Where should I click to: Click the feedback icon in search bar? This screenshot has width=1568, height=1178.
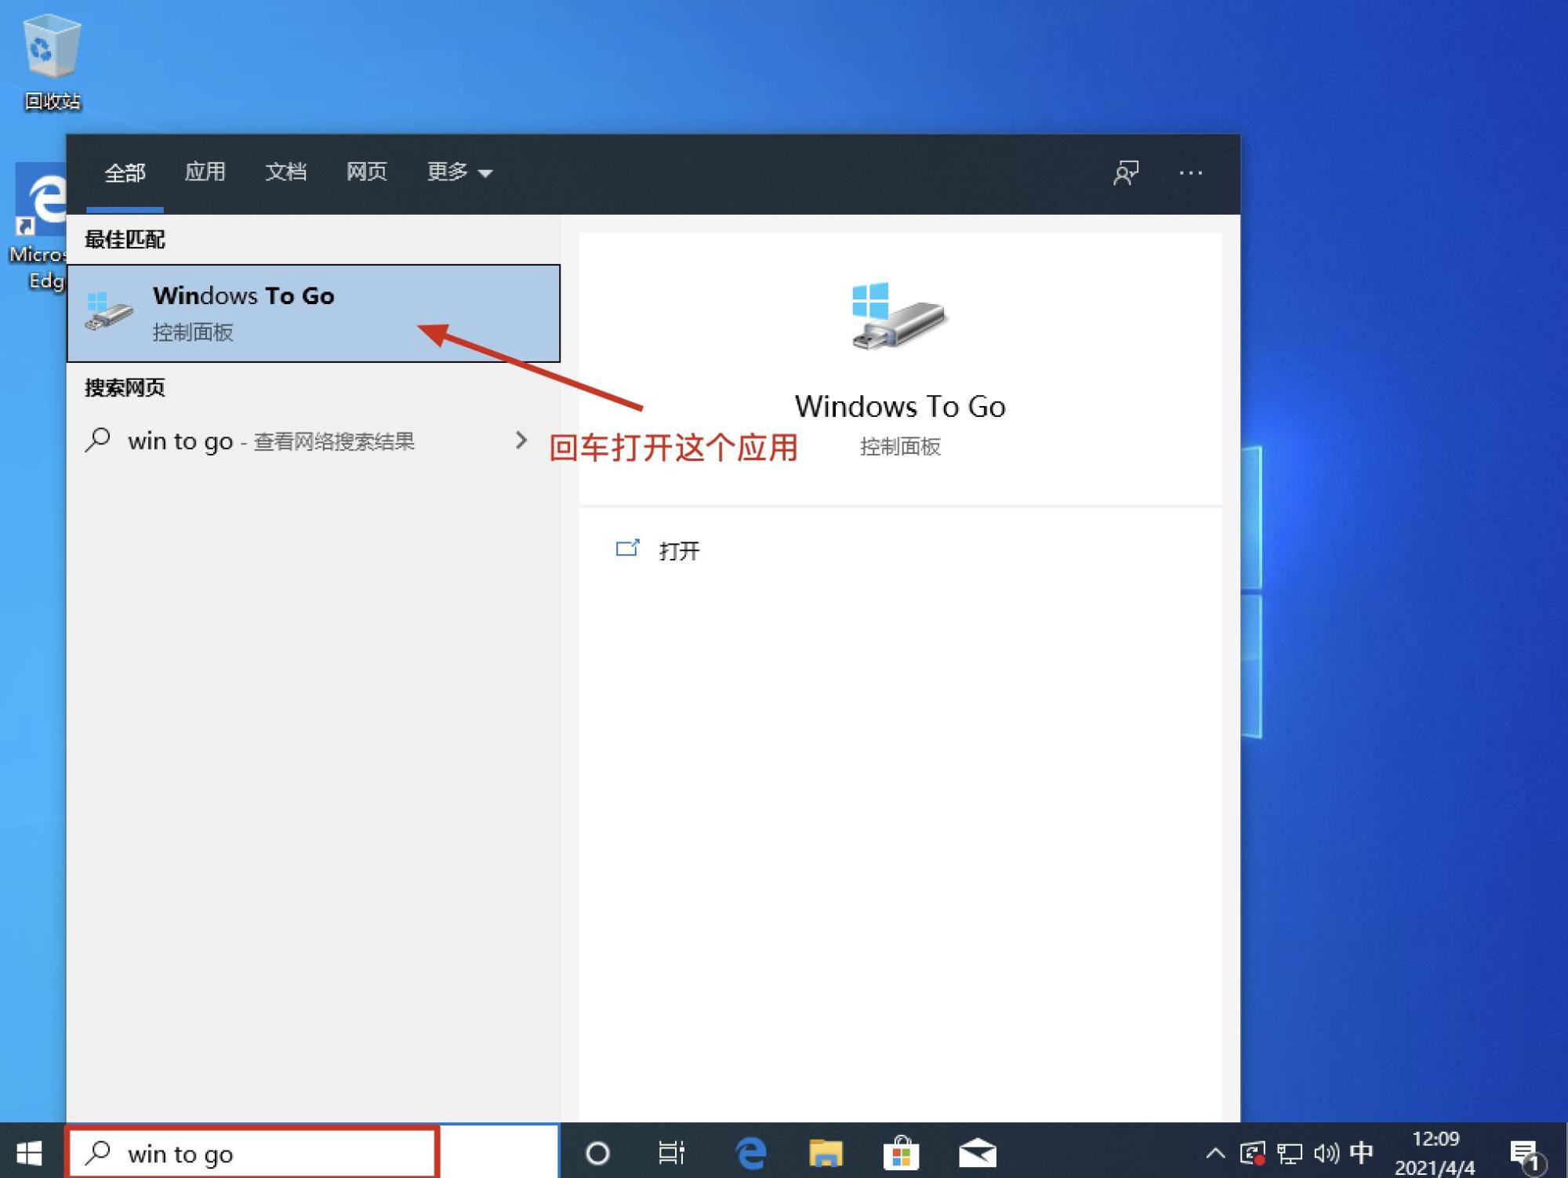pyautogui.click(x=1127, y=172)
